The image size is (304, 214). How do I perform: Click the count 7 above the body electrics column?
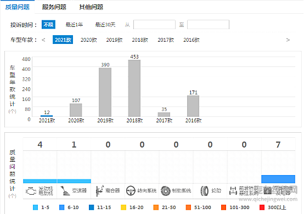coord(278,145)
